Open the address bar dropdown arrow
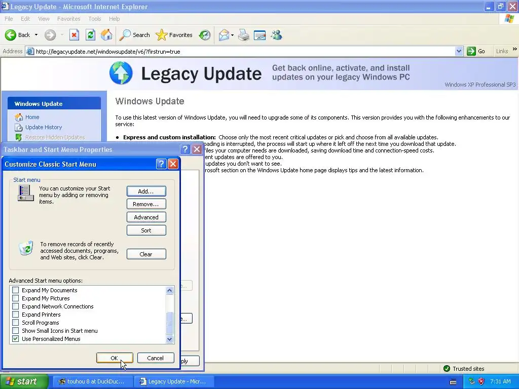 click(x=459, y=51)
